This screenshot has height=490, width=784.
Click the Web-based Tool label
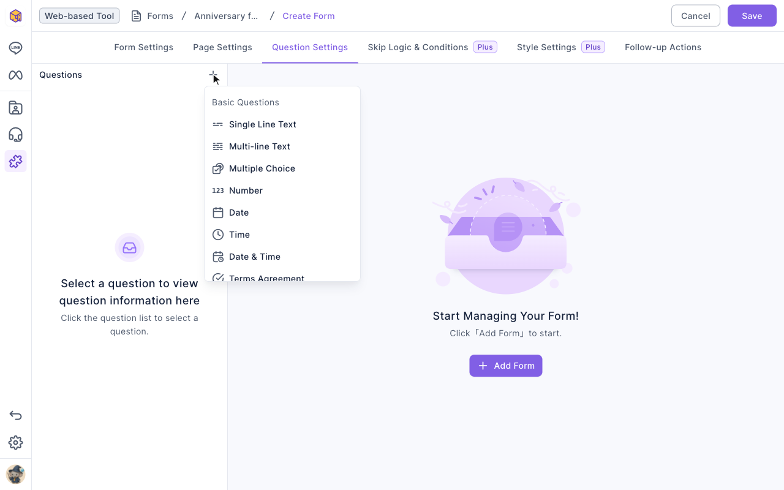(80, 16)
